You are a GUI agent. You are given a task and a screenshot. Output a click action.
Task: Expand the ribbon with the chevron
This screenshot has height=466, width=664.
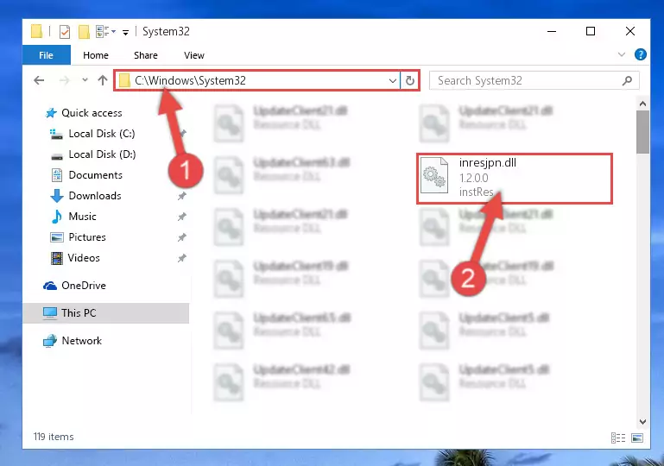(621, 54)
